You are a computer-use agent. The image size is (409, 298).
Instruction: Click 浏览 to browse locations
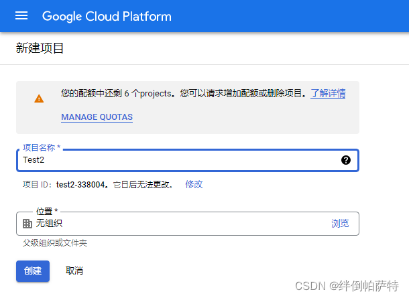(x=340, y=223)
